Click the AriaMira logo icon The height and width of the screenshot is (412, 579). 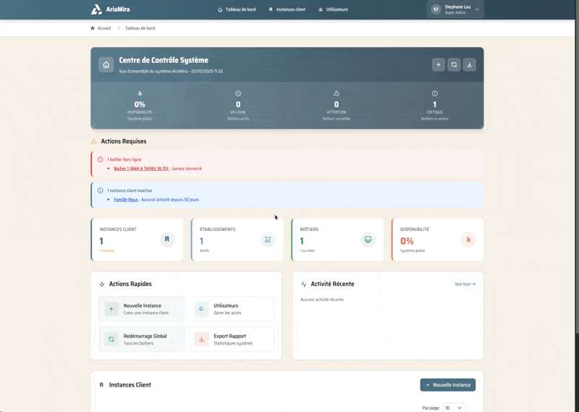96,9
